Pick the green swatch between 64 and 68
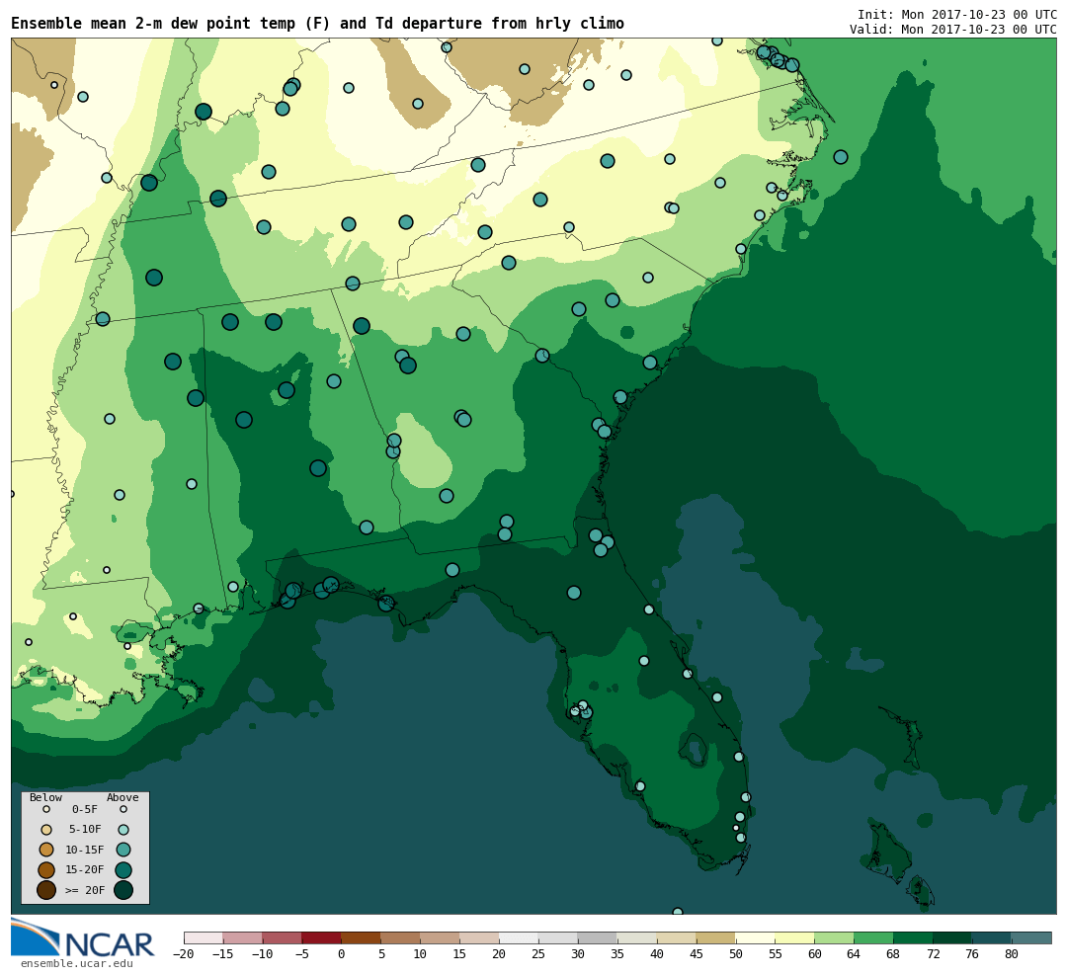Image resolution: width=1067 pixels, height=976 pixels. pos(874,937)
